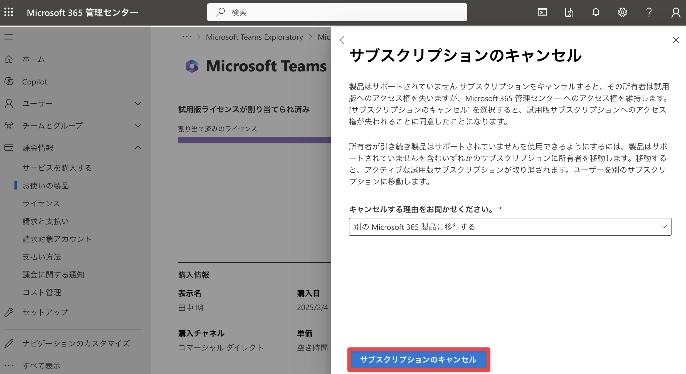Click the 購入情報 heading
Screen dimensions: 686x374
pyautogui.click(x=194, y=275)
